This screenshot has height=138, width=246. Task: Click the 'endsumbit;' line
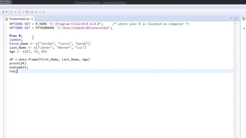19,67
